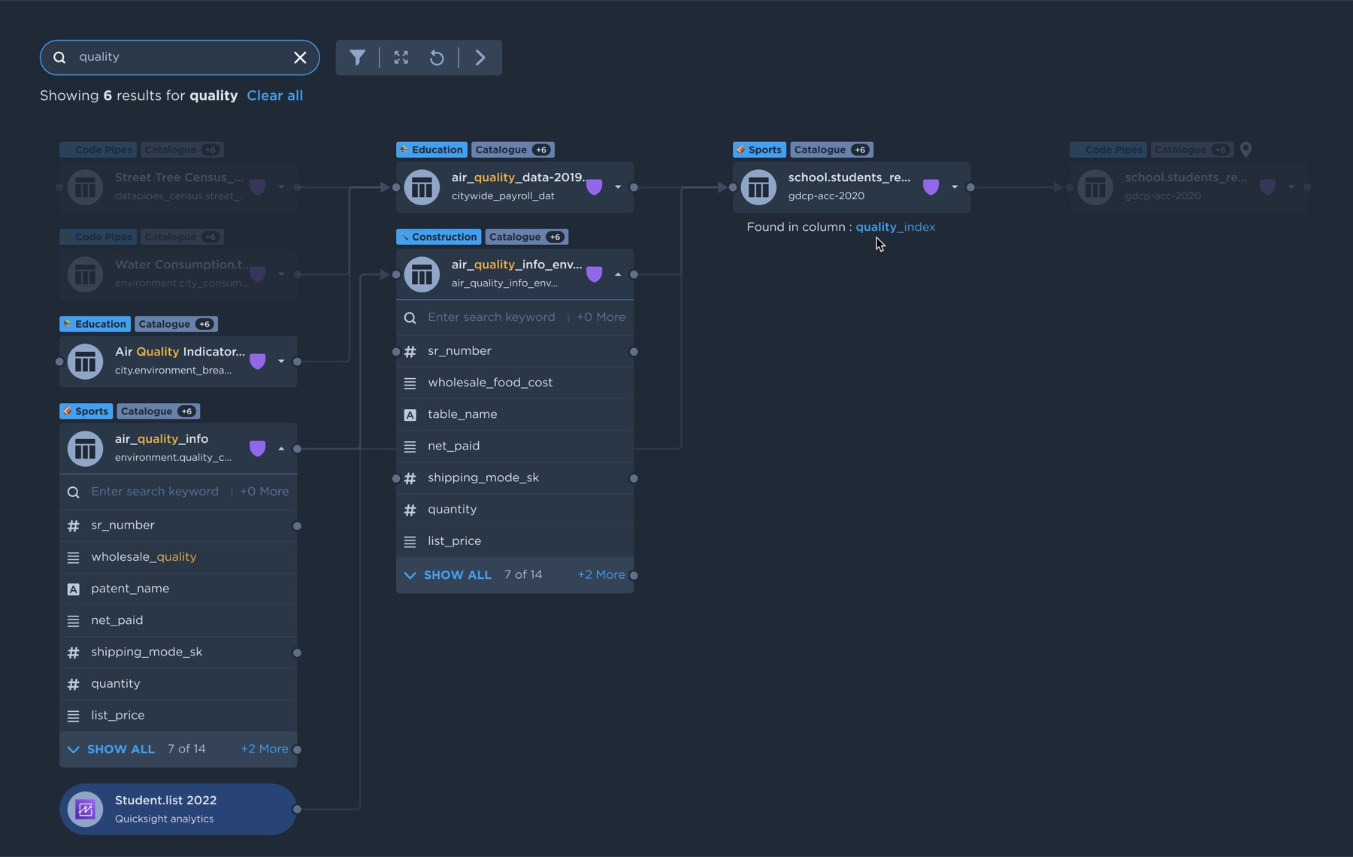Click the purple shield on air_quality_info node
This screenshot has width=1353, height=857.
[257, 449]
